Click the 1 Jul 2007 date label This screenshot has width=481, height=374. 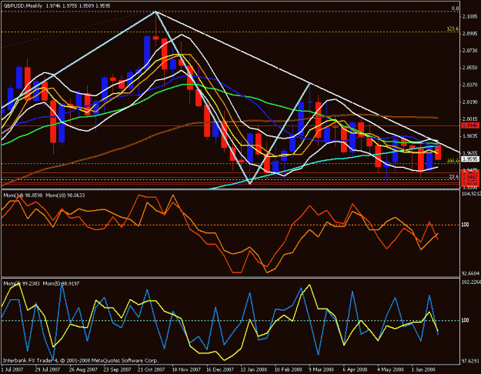(13, 369)
